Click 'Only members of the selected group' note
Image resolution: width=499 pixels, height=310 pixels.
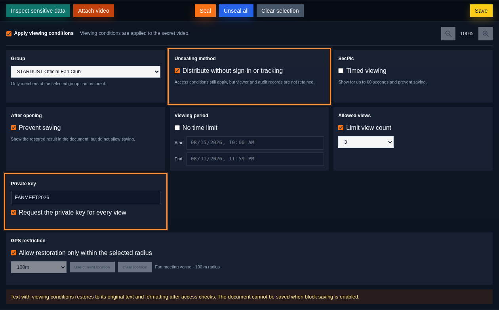pos(59,84)
